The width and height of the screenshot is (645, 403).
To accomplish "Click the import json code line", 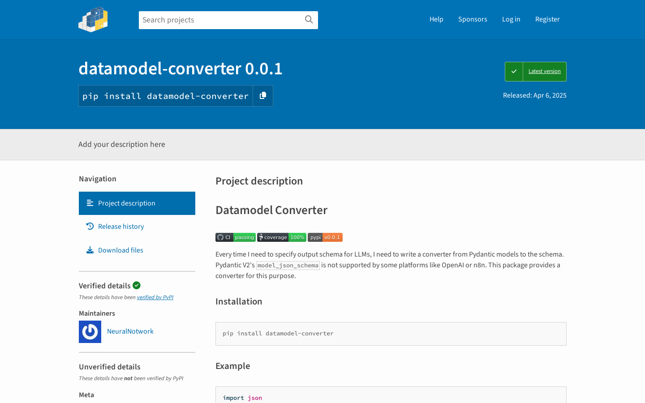I will pyautogui.click(x=242, y=398).
